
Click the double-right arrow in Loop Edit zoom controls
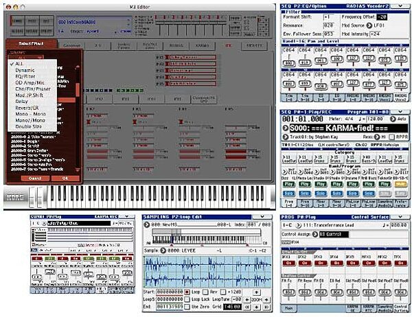[266, 307]
